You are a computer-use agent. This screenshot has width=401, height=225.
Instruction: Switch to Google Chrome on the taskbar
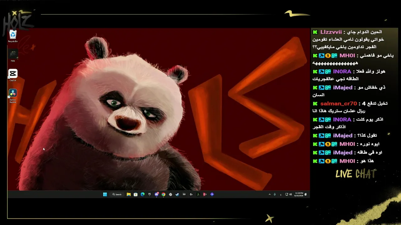(x=164, y=194)
